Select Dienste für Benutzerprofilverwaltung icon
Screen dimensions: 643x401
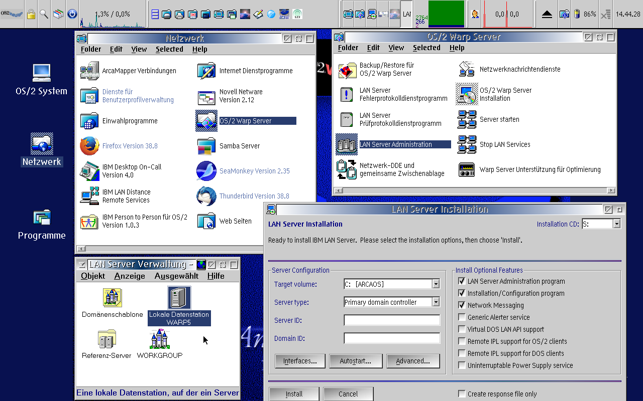point(90,96)
